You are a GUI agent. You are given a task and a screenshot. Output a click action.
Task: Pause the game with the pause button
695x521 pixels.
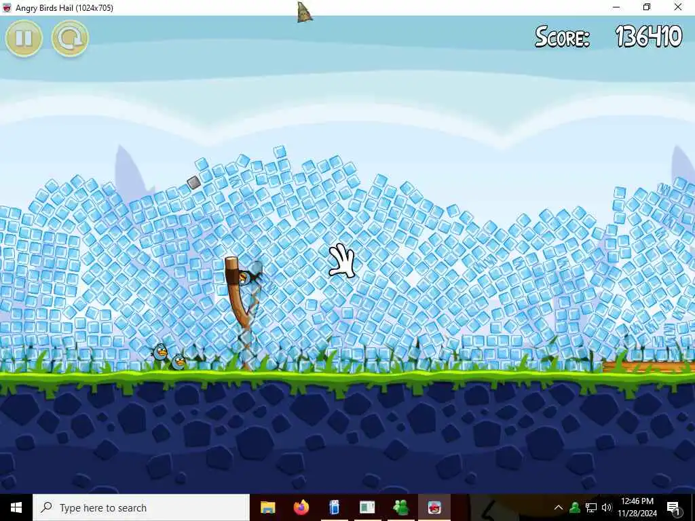pos(24,38)
